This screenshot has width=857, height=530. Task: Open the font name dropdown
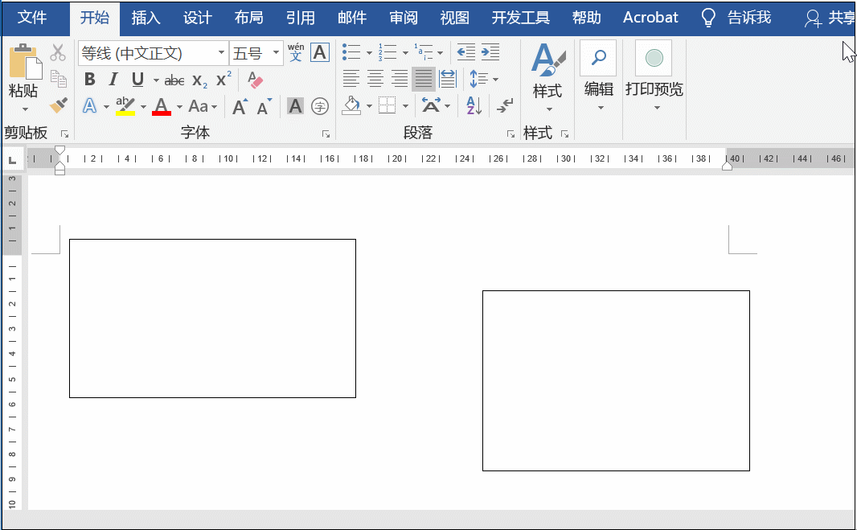point(221,53)
